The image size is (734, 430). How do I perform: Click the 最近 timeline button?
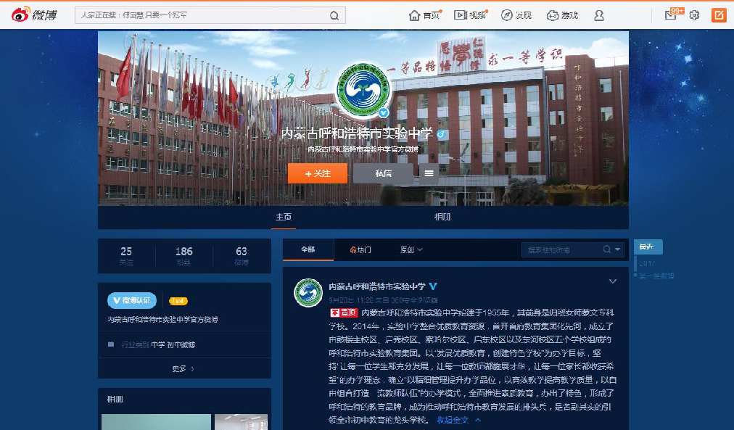648,247
